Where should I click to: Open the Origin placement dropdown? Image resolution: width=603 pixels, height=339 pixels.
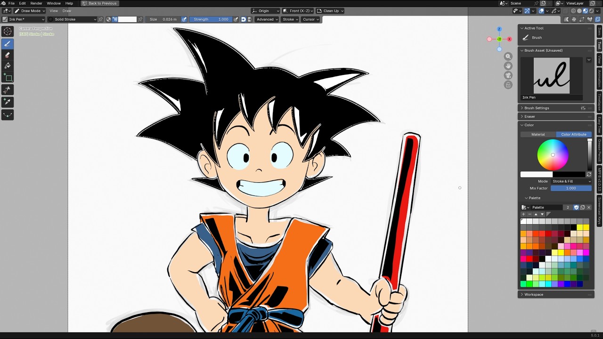265,11
